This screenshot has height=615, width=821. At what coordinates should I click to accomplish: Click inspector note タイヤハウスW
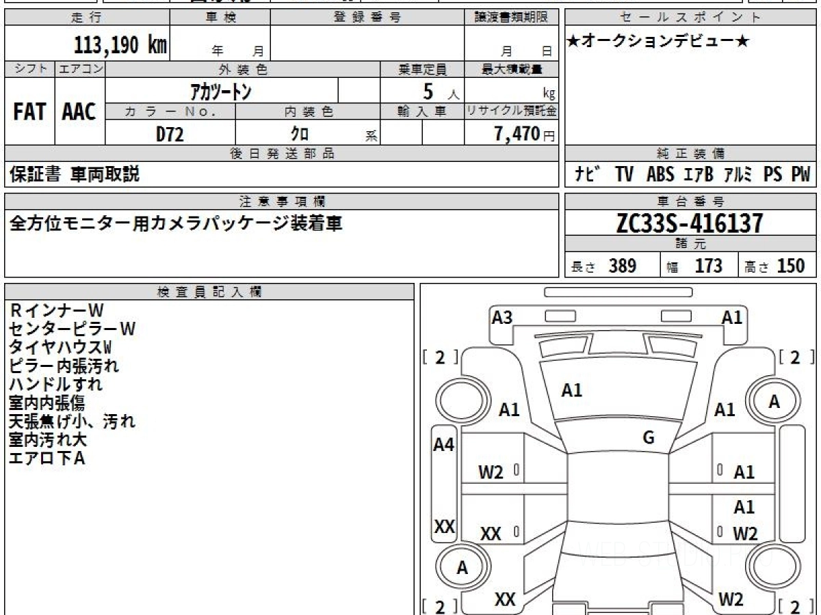[60, 347]
